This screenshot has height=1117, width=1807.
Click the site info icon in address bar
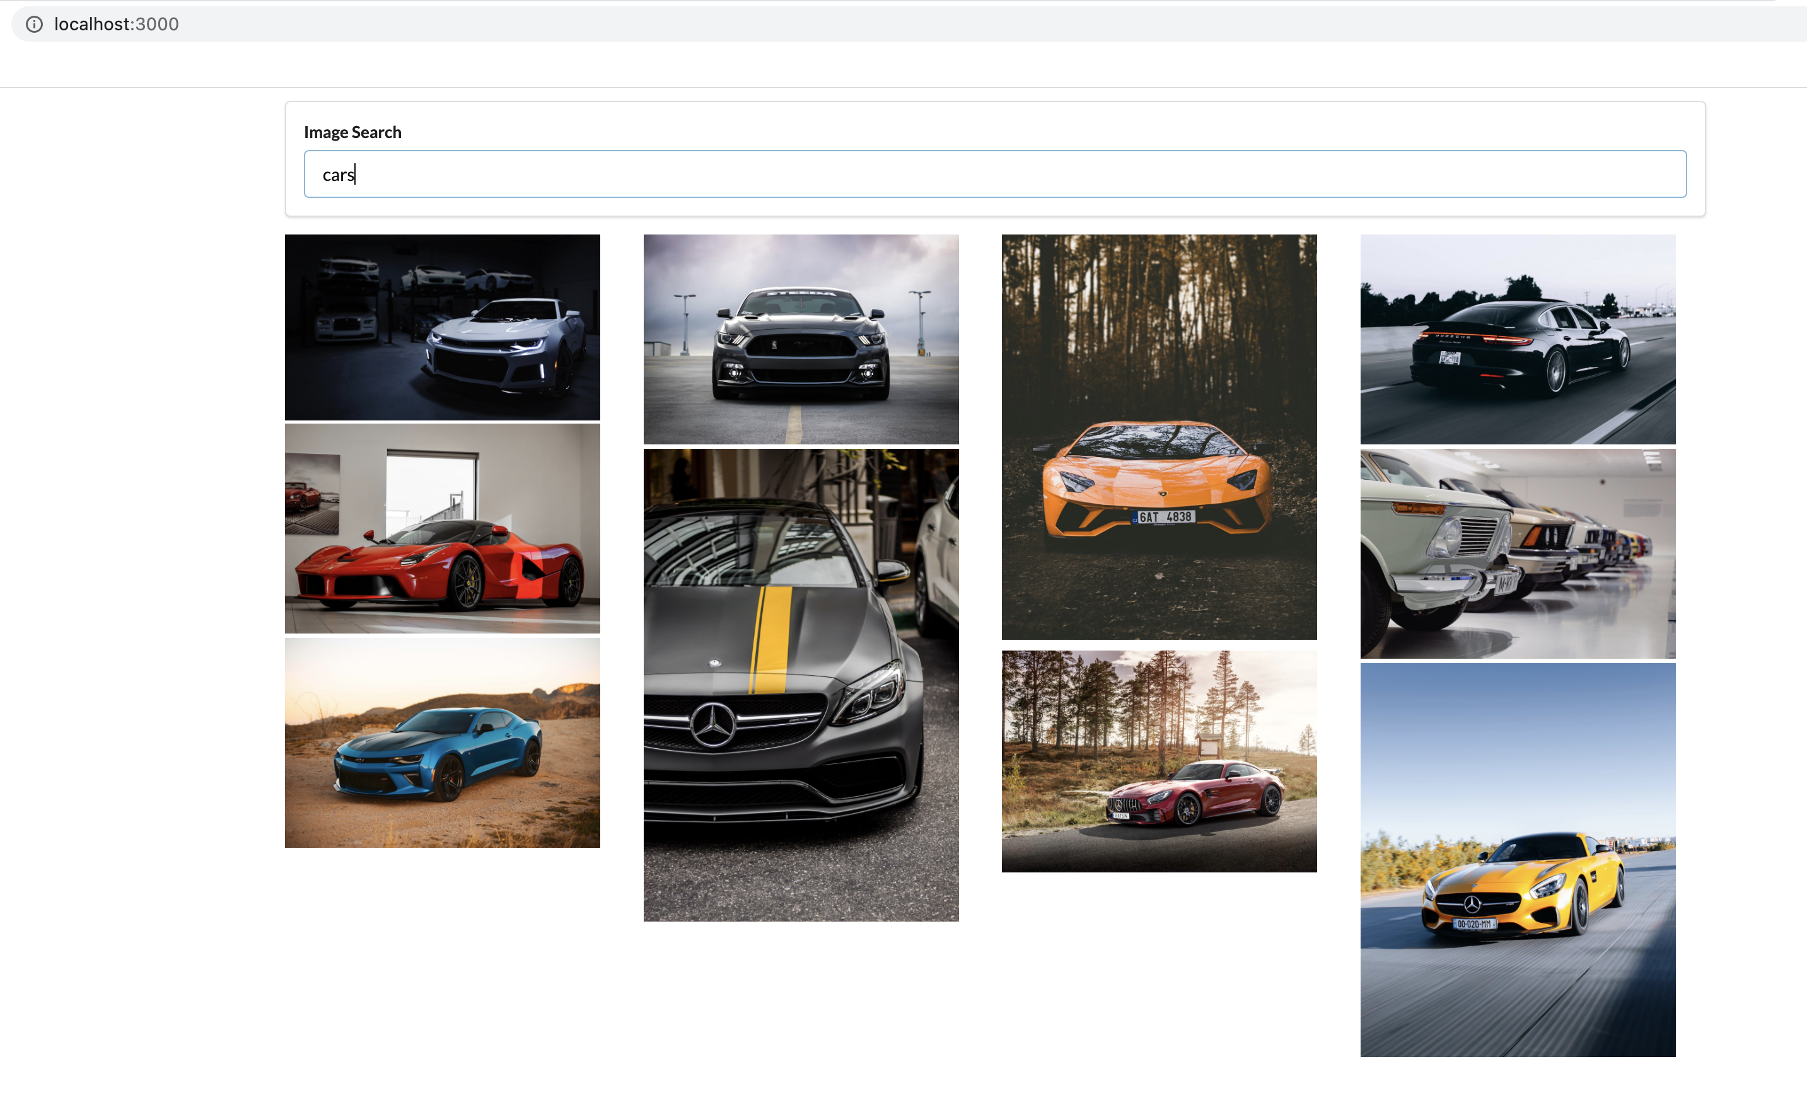tap(34, 25)
